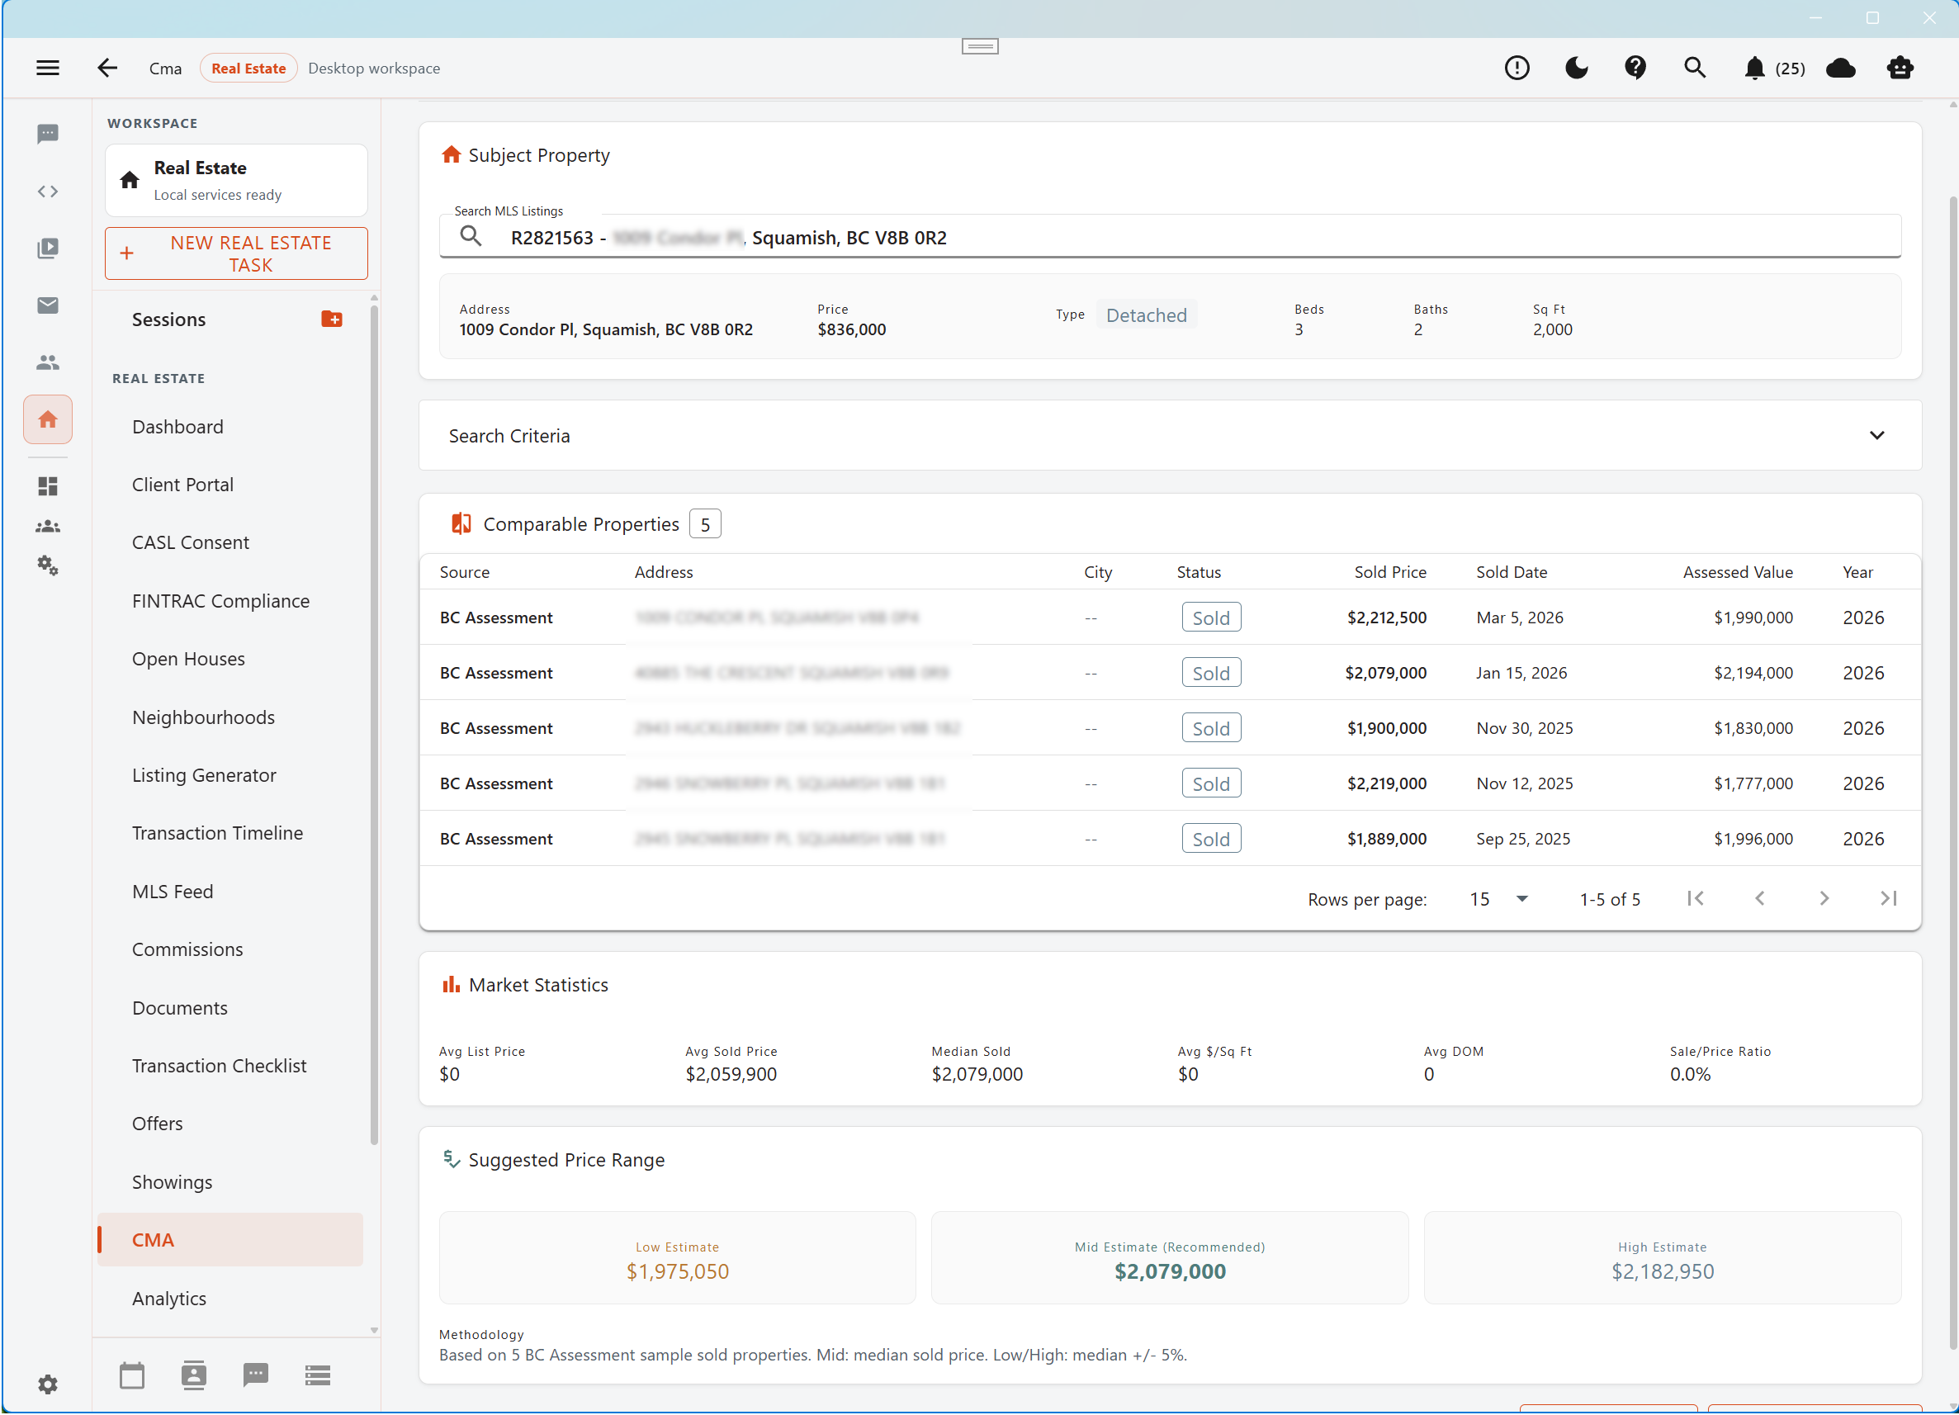Click sidebar scrollbar down arrow
1959x1415 pixels.
(x=374, y=1331)
